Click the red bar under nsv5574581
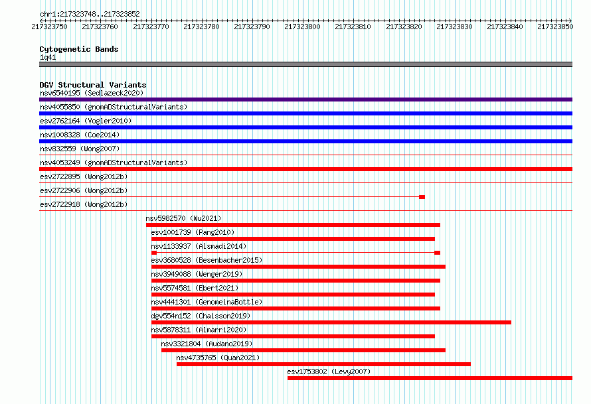 [x=294, y=295]
